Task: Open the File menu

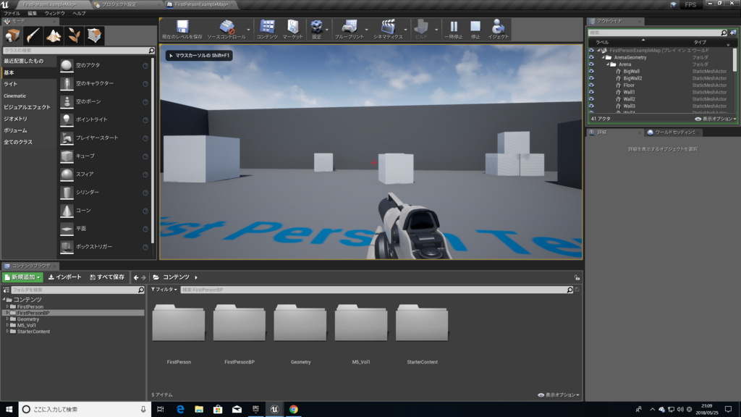Action: [x=12, y=13]
